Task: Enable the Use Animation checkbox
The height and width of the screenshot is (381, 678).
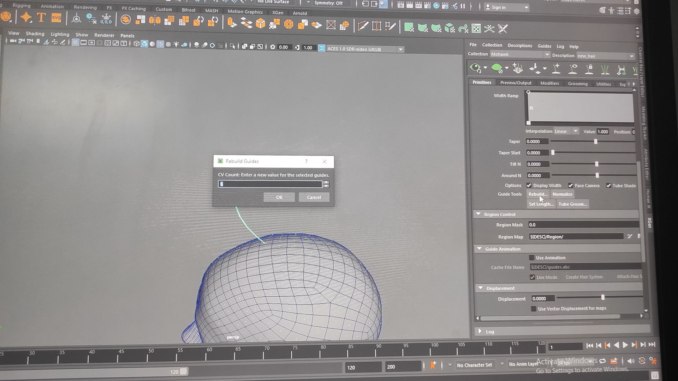Action: point(532,258)
